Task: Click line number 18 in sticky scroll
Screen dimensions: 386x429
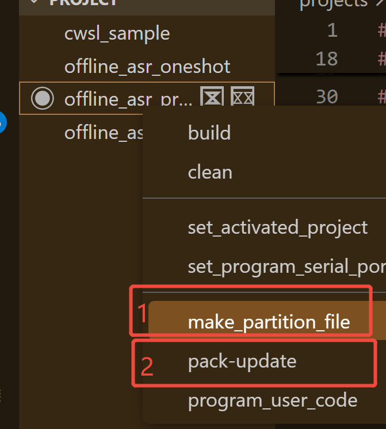Action: pyautogui.click(x=327, y=59)
